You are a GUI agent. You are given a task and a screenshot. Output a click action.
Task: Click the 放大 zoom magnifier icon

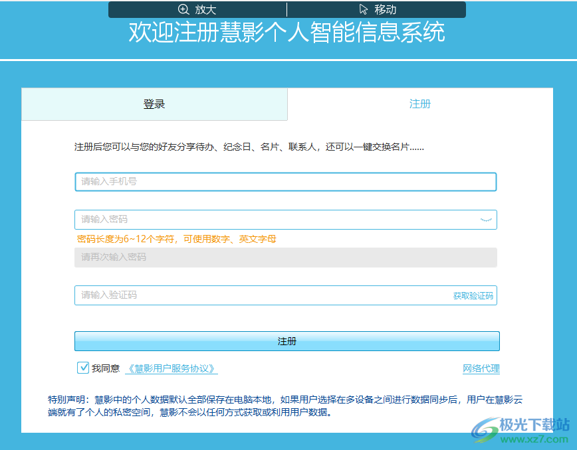[x=183, y=9]
